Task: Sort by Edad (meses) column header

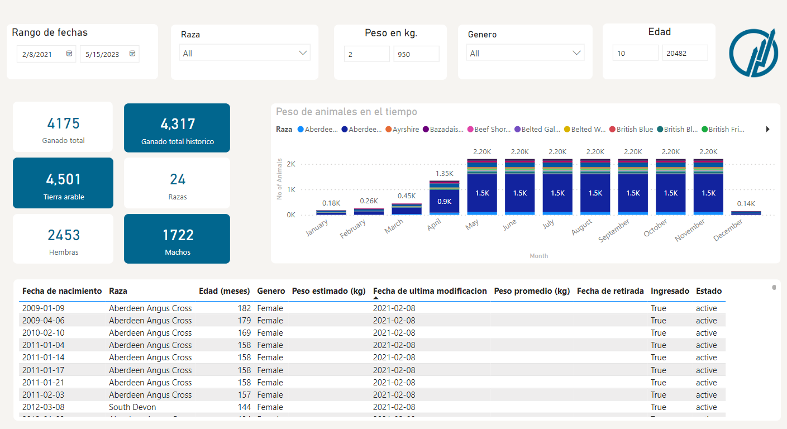Action: [225, 290]
